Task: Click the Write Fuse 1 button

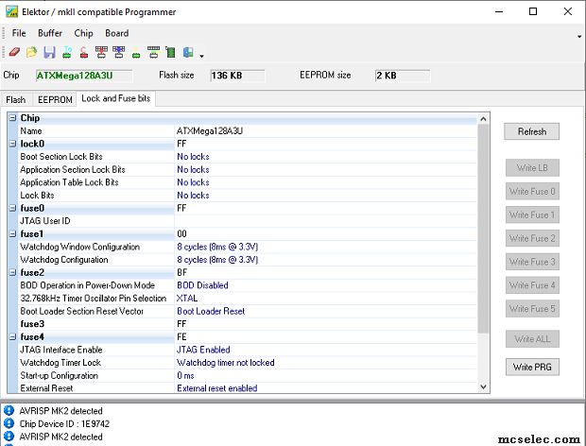Action: pos(532,214)
